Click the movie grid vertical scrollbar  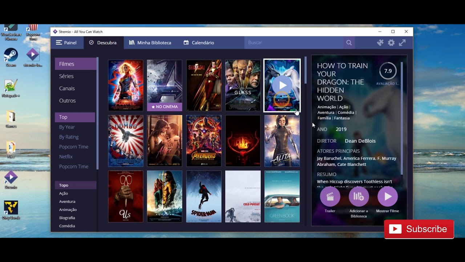[x=306, y=70]
